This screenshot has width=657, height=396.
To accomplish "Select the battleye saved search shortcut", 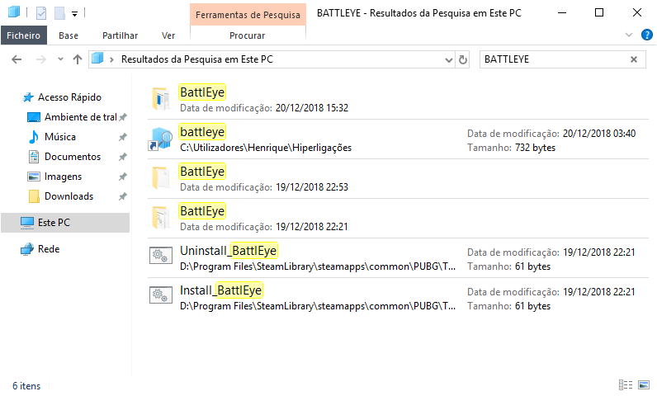I will tap(398, 139).
